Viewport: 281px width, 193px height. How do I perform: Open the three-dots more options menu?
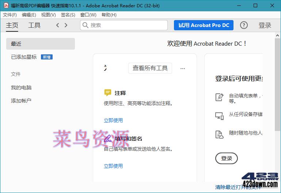[183, 69]
